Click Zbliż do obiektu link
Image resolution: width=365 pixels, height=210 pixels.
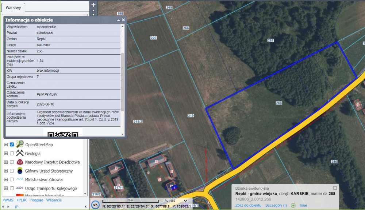[248, 205]
